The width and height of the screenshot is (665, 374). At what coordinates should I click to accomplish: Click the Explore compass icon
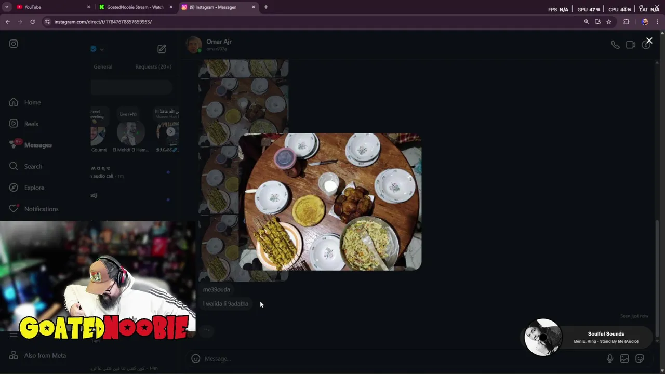pyautogui.click(x=14, y=188)
